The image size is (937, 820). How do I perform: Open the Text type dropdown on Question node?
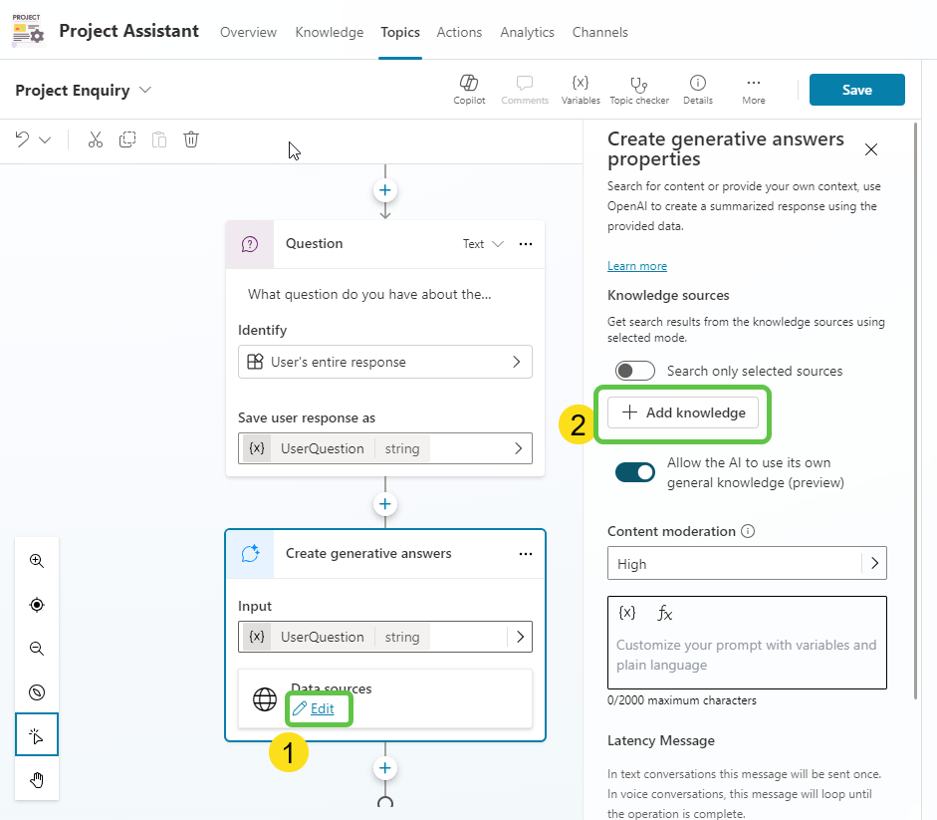coord(483,243)
